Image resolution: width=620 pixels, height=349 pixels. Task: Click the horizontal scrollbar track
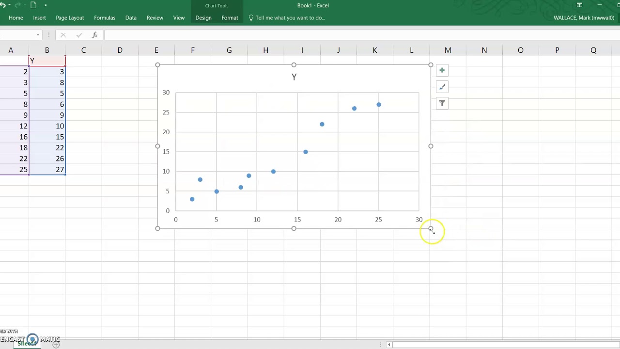[x=506, y=345]
